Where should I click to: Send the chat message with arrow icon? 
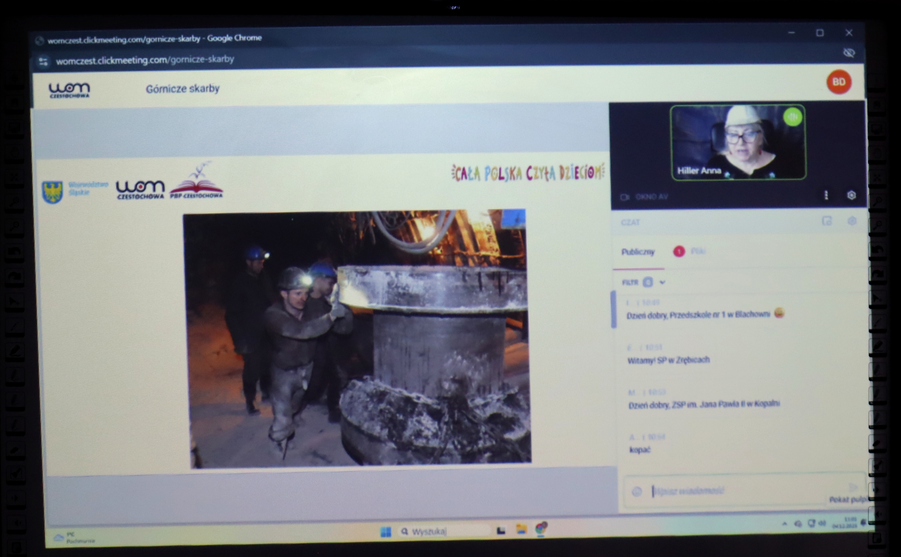pyautogui.click(x=853, y=487)
